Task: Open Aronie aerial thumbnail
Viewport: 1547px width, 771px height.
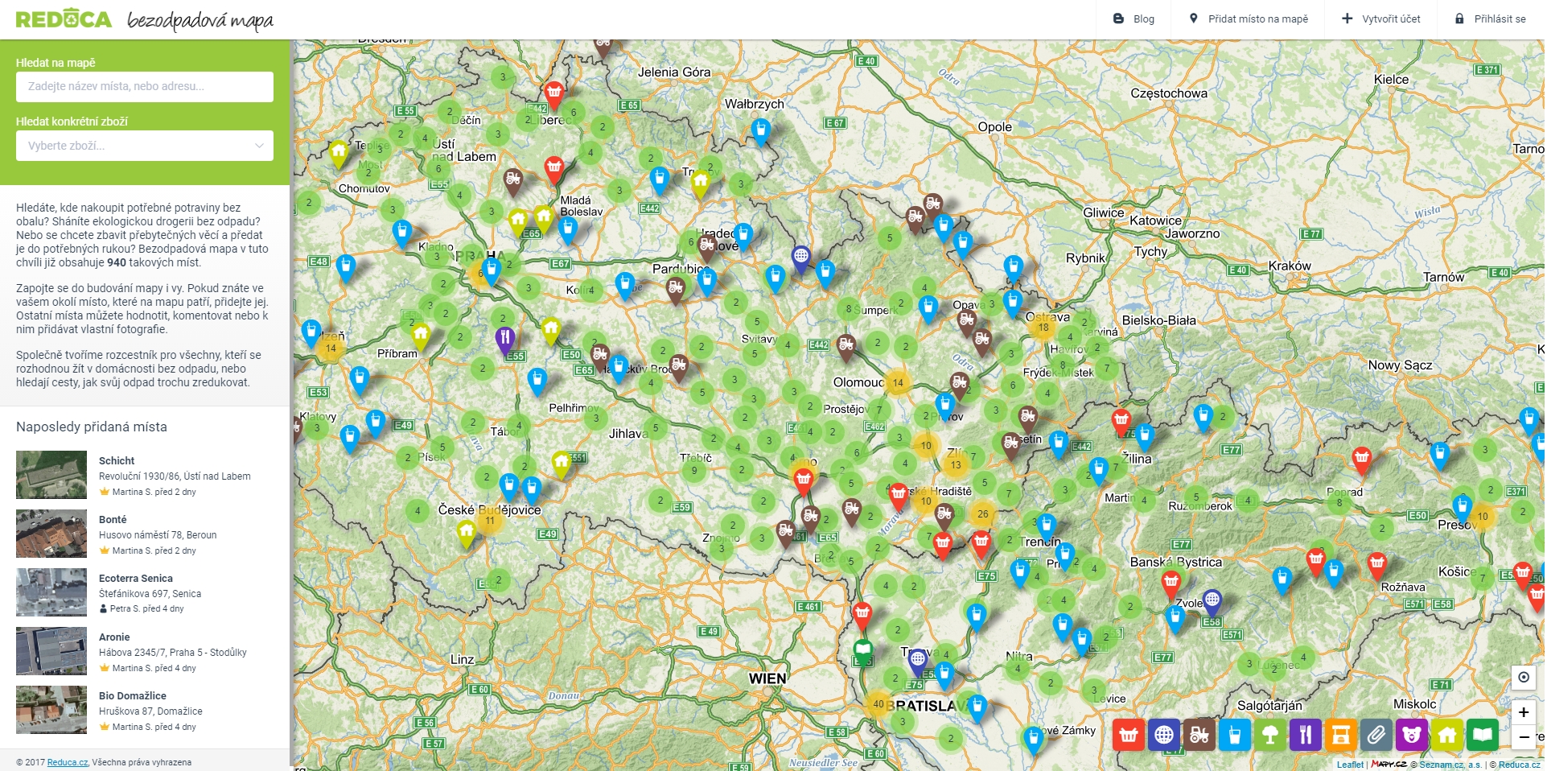Action: [x=51, y=651]
